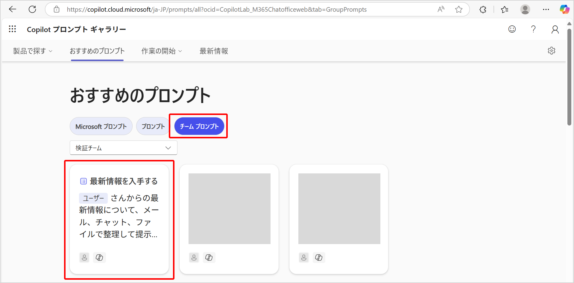This screenshot has height=283, width=574.
Task: Click the Copilot プロンプト ギャラリー title
Action: pyautogui.click(x=76, y=29)
